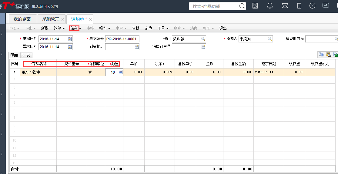Click the 0.00% tax rate cell
This screenshot has height=174, width=338.
159,72
